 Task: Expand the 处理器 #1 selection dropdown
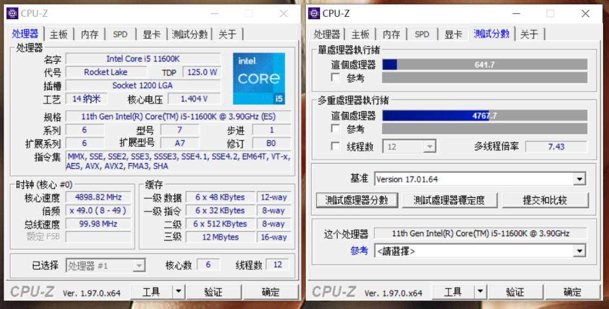139,266
